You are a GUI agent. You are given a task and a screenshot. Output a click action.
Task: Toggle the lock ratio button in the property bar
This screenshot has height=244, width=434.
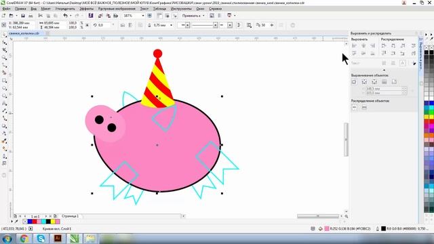87,25
